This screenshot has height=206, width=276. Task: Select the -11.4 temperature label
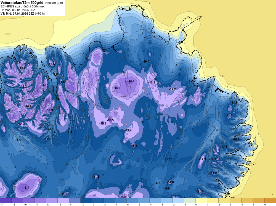point(200,191)
